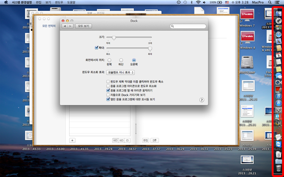Viewport: 284px width, 177px height.
Task: Select 하단 dock position radio button
Action: click(x=121, y=60)
